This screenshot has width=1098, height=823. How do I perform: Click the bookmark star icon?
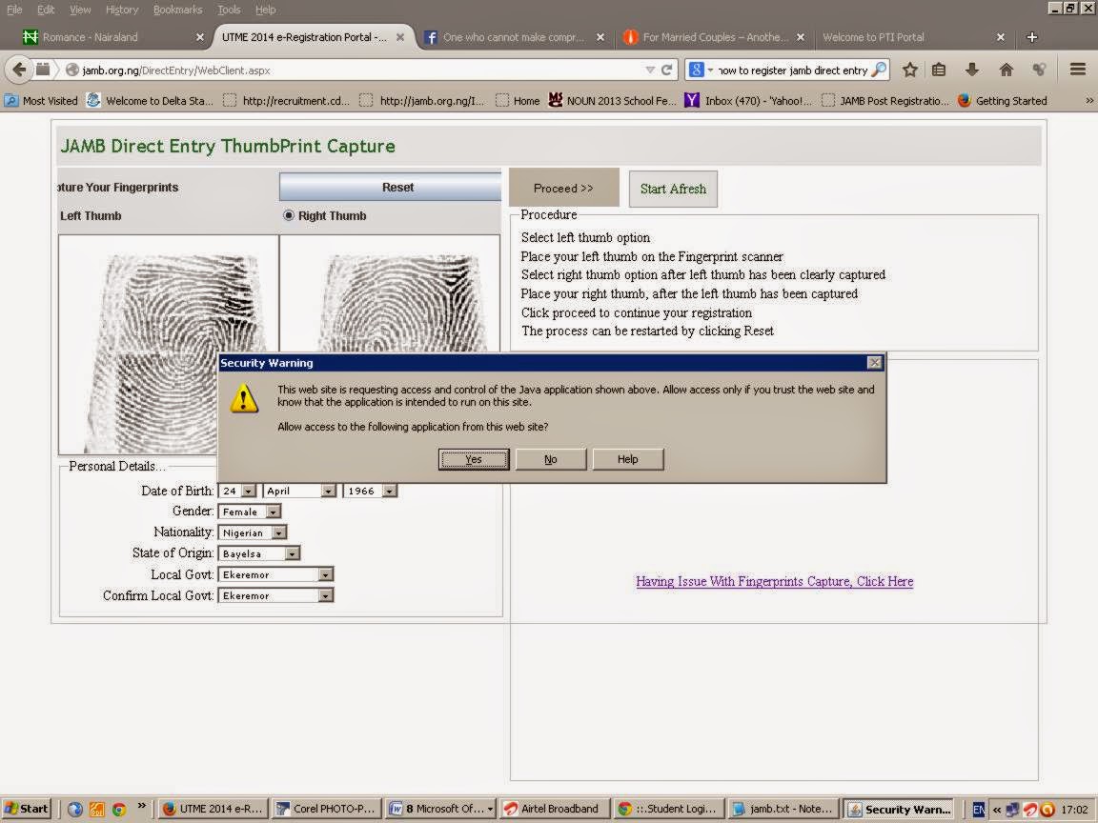(909, 70)
